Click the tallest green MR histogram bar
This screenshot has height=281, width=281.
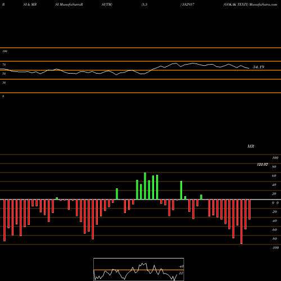click(x=145, y=186)
